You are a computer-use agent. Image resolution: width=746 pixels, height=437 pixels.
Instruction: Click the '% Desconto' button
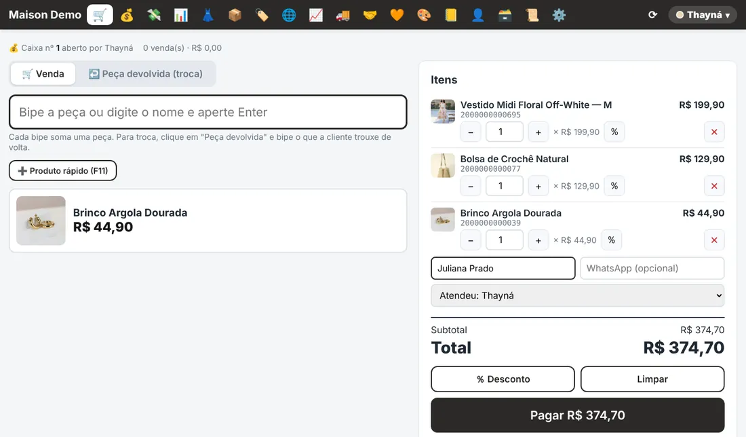pos(503,379)
